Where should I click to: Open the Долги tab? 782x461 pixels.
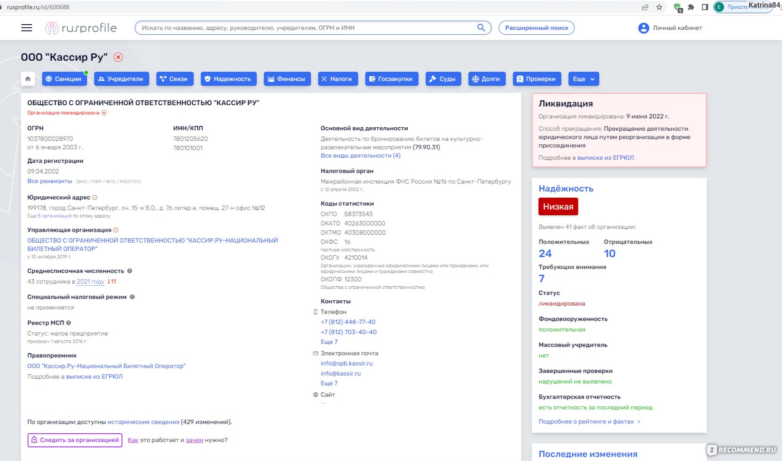487,79
